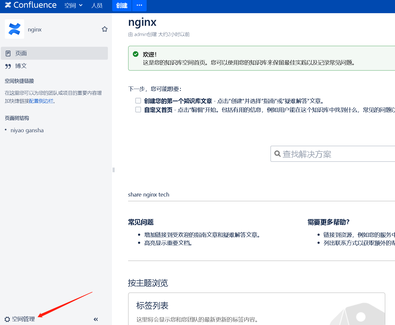Check 创建您的第一个知识库文章 task box

(138, 101)
